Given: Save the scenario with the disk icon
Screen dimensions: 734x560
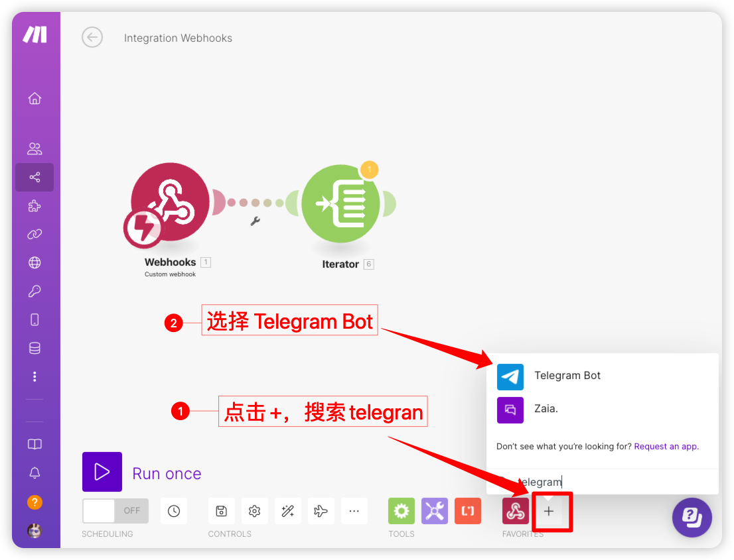Looking at the screenshot, I should click(x=222, y=511).
